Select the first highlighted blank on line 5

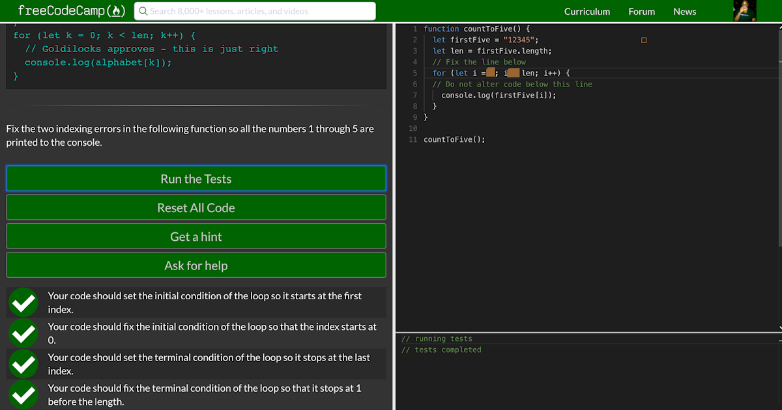(491, 73)
